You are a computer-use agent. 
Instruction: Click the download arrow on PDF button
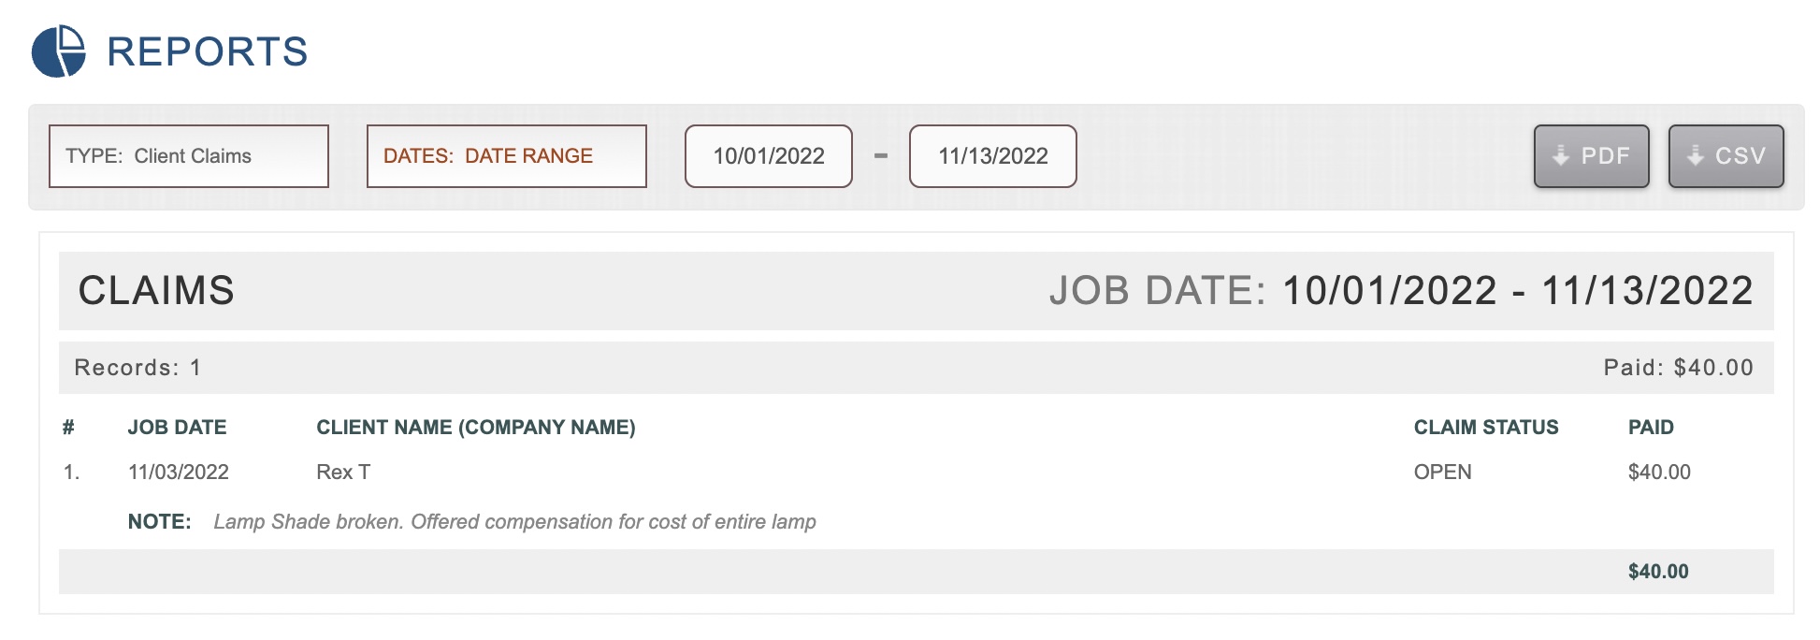(1560, 156)
